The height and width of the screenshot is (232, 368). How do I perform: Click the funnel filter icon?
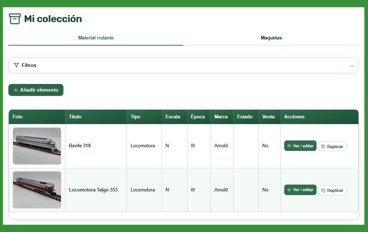[16, 65]
